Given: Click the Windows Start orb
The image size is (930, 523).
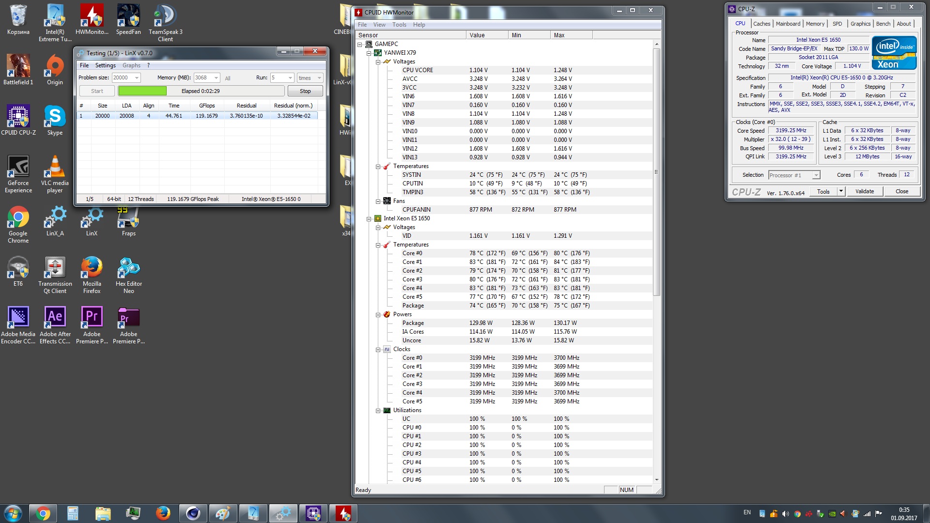Looking at the screenshot, I should 13,513.
